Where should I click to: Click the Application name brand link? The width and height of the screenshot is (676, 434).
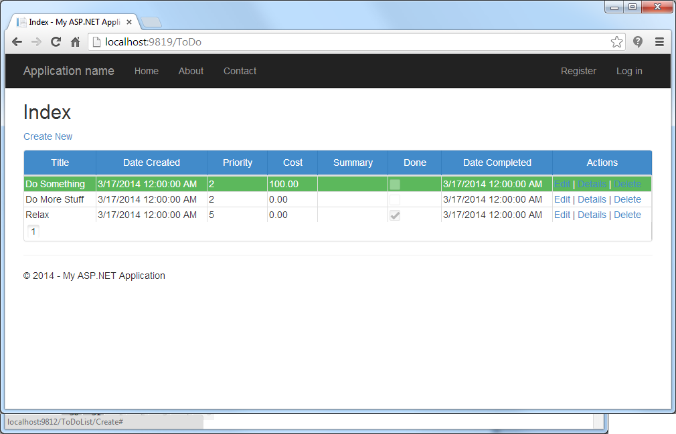(68, 71)
